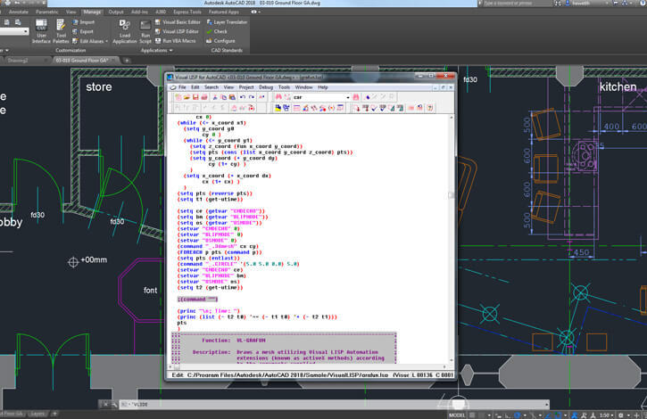Open the ribbon display options dropdown
647x419 pixels.
click(256, 12)
